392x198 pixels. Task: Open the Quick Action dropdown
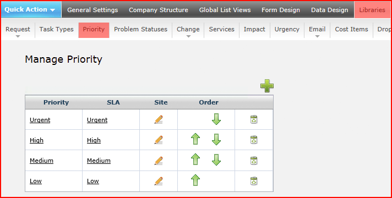tap(31, 9)
